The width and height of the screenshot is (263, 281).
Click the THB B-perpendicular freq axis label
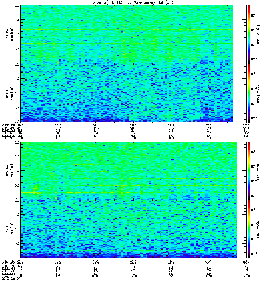pos(9,34)
